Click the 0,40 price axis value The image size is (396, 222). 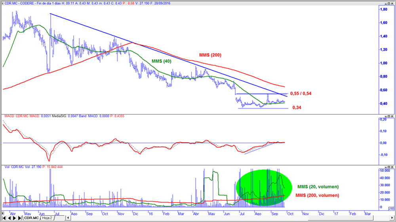(x=384, y=103)
